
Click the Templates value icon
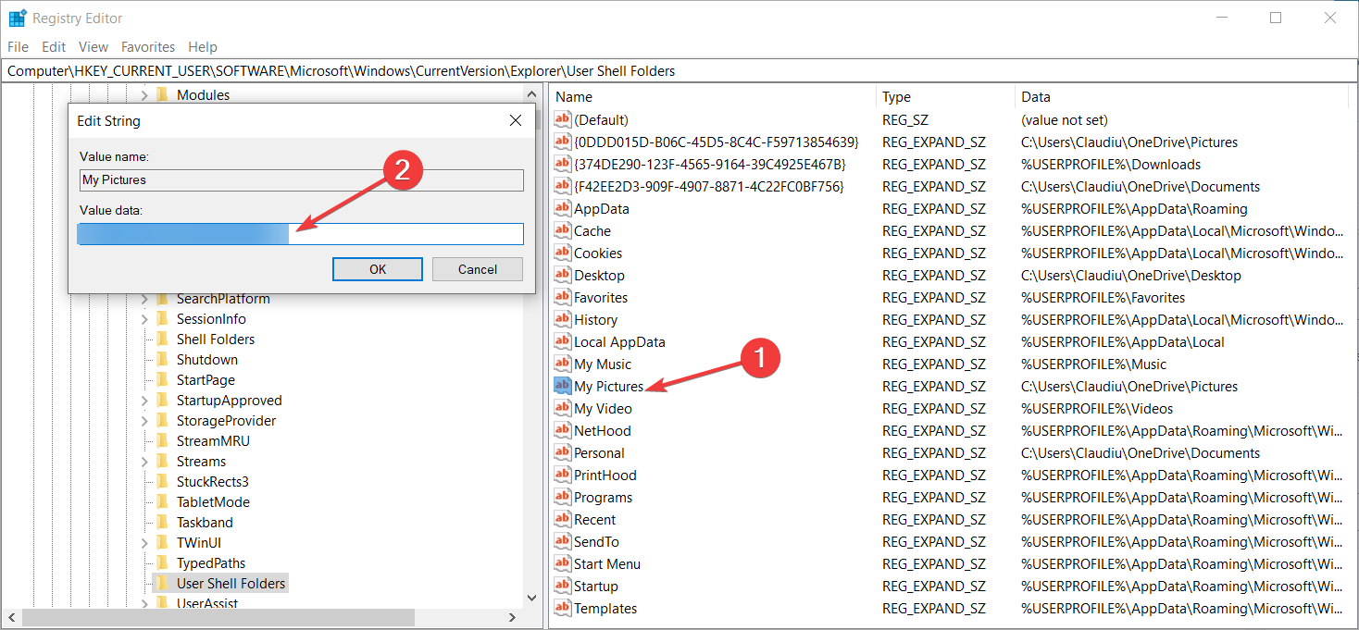click(563, 608)
